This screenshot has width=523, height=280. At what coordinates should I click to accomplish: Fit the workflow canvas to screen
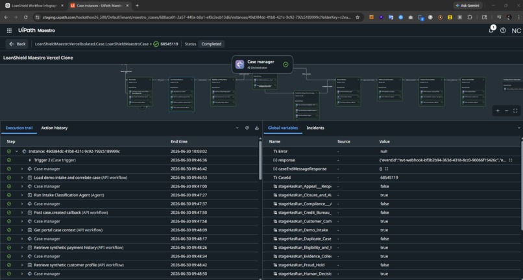(x=515, y=111)
